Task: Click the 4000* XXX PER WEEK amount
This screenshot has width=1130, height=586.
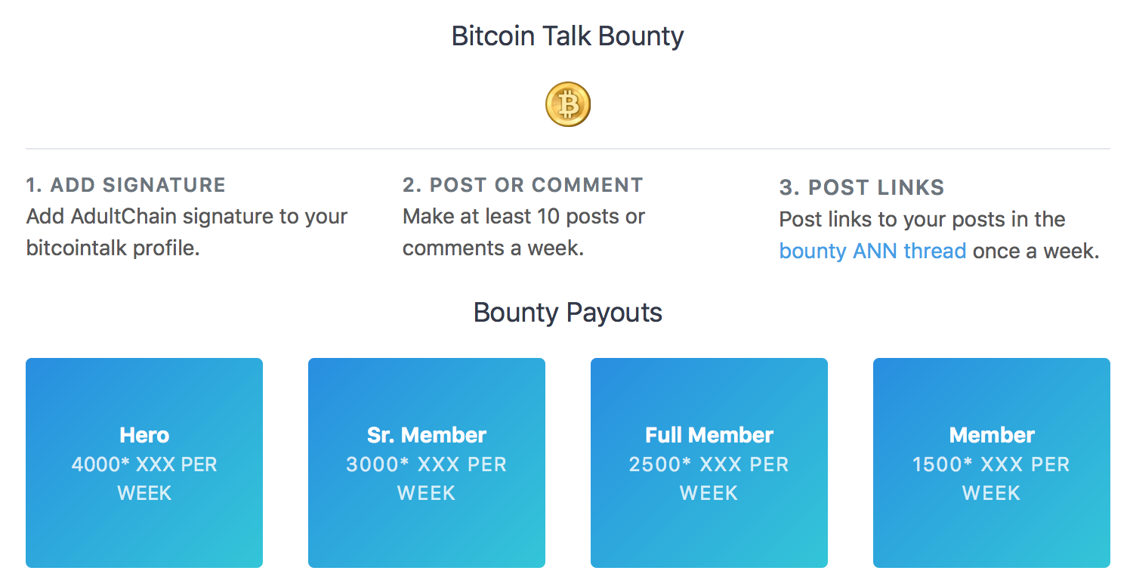Action: [144, 479]
